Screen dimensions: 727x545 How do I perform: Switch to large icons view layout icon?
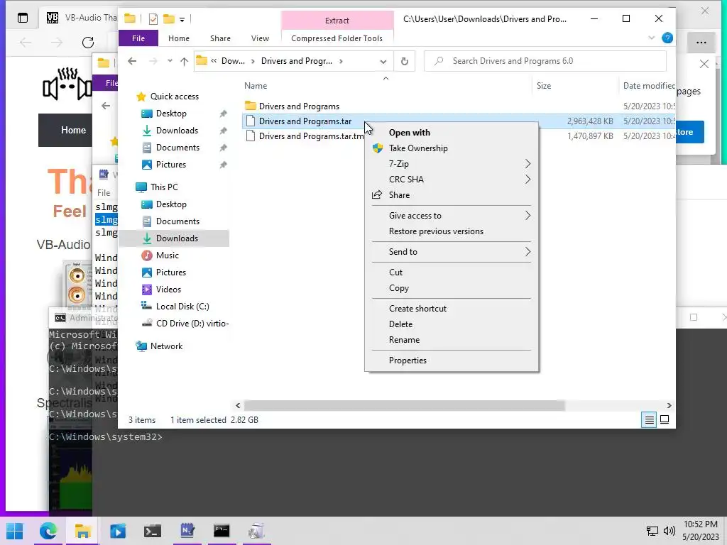665,420
